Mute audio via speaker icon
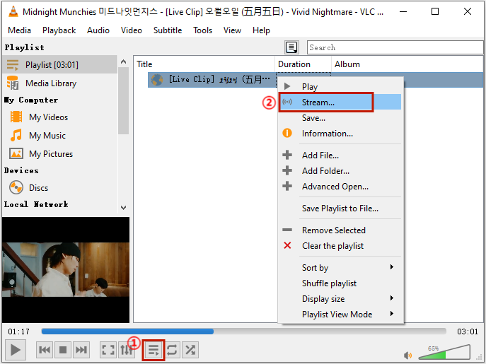 [x=408, y=355]
